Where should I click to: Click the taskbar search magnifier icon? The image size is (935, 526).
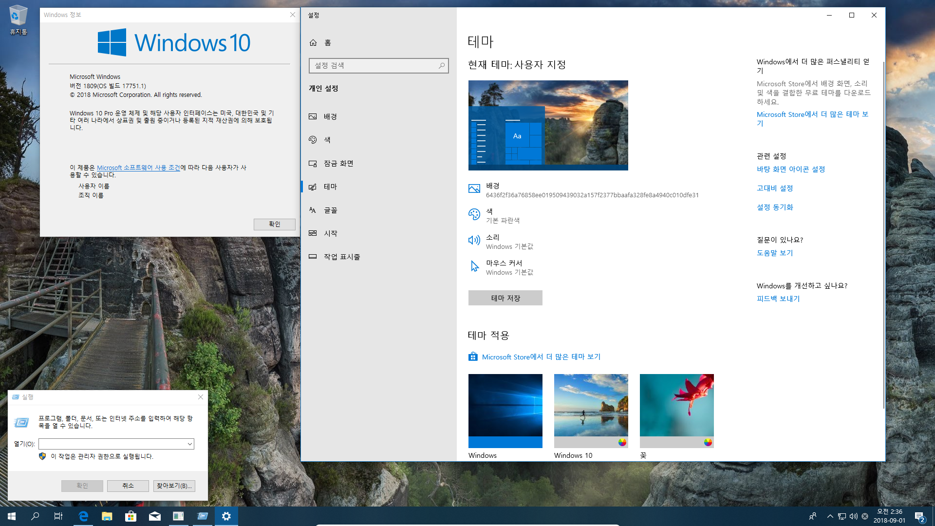(35, 516)
